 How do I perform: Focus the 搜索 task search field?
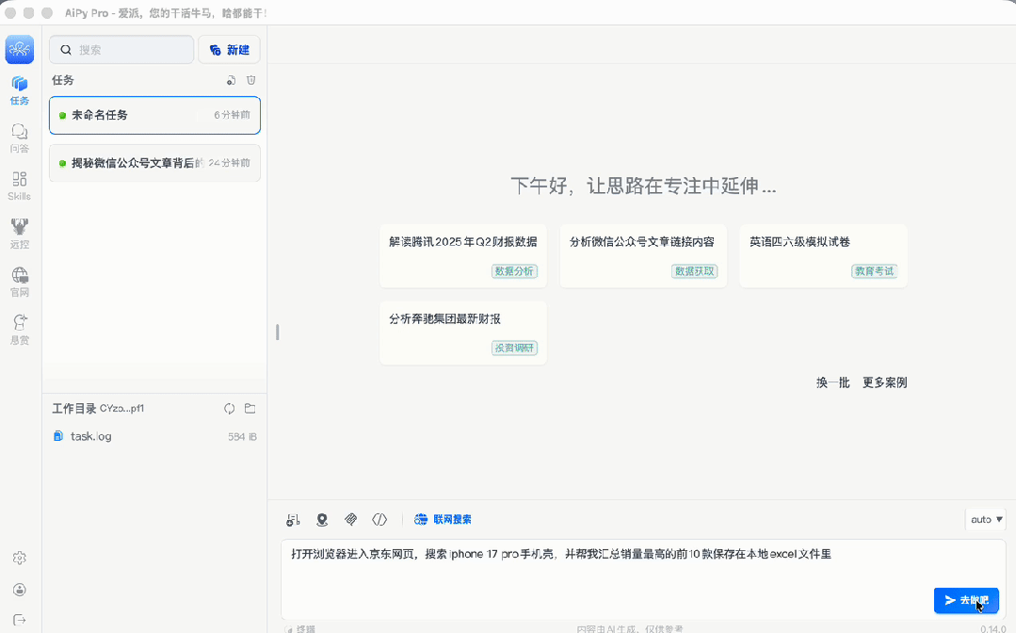121,50
